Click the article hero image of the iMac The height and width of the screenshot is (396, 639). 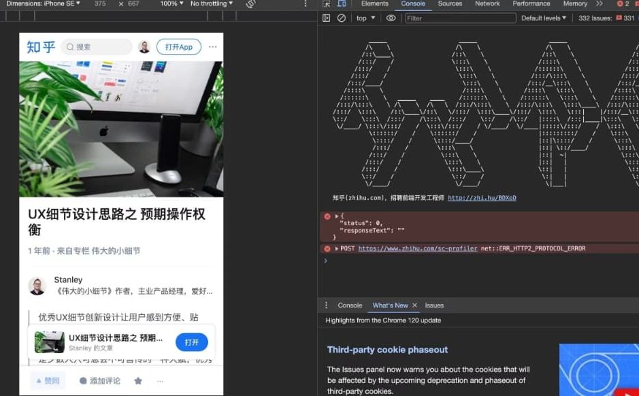[x=121, y=129]
